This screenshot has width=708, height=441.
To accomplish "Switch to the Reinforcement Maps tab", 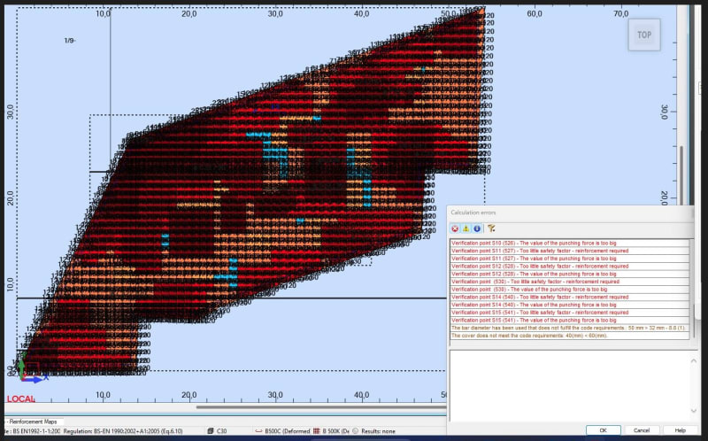I will (x=34, y=422).
